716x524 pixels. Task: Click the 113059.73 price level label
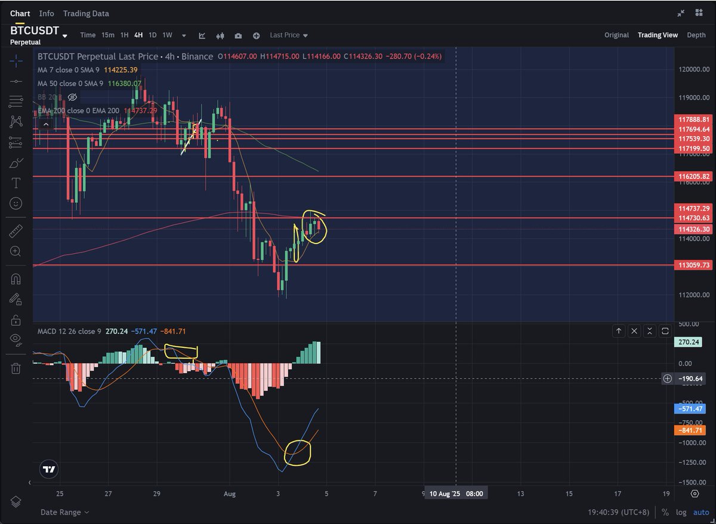pos(693,265)
